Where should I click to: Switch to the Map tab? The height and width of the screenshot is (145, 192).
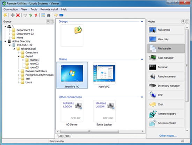point(67,136)
